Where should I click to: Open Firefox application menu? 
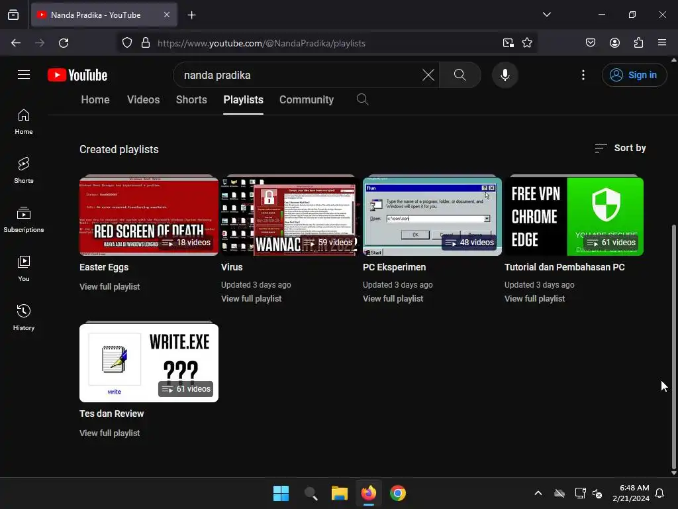(x=662, y=43)
